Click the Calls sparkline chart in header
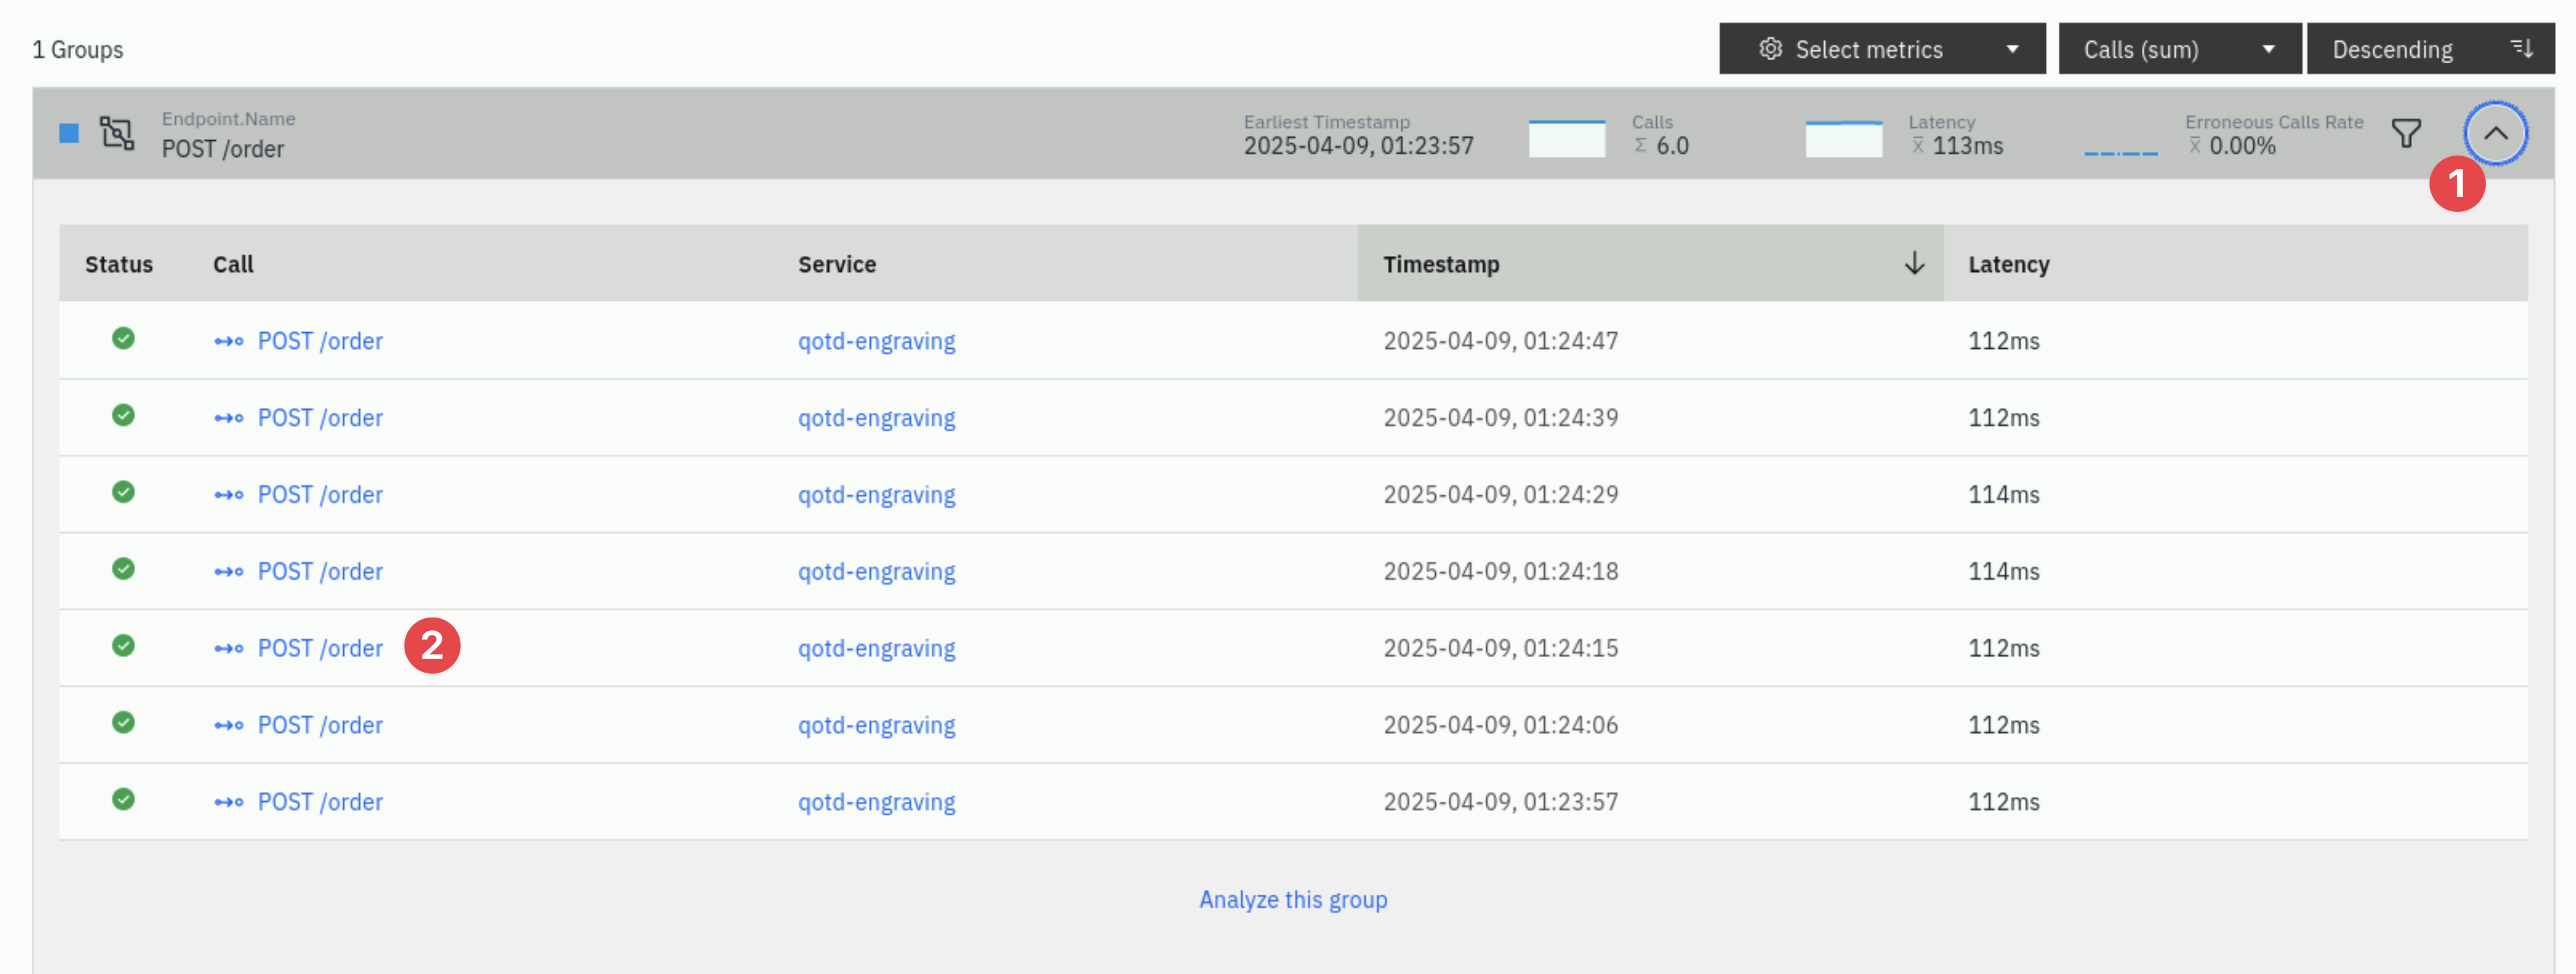Screen dimensions: 2576x974 coord(1566,138)
